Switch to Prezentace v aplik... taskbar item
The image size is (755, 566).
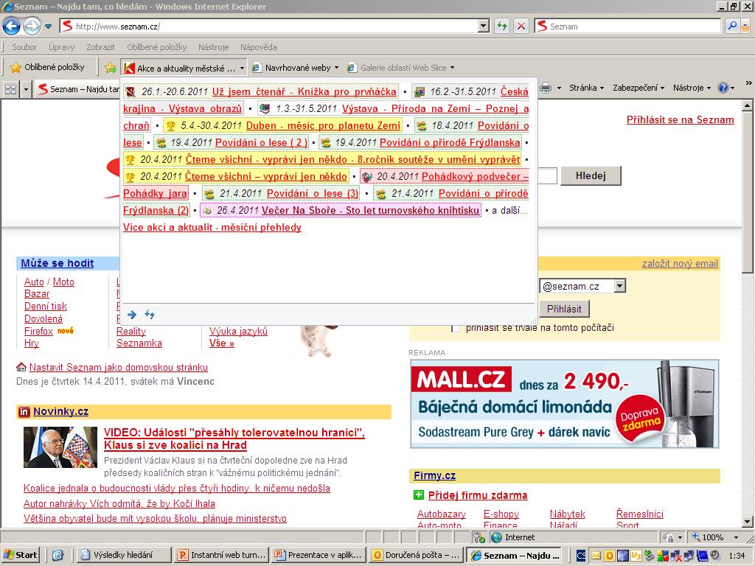click(319, 555)
